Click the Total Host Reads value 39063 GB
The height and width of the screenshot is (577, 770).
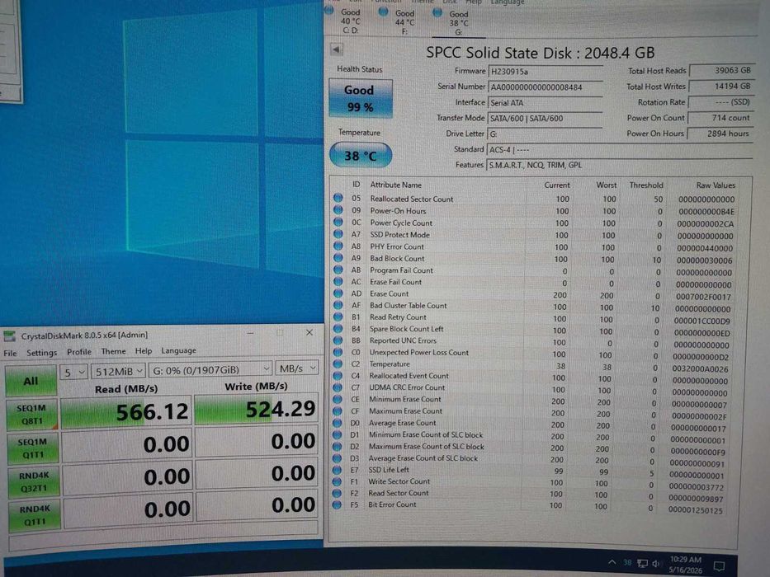point(722,71)
